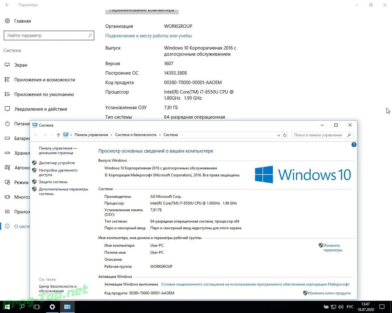Click the network tray icon
The width and height of the screenshot is (392, 313).
[x=334, y=307]
